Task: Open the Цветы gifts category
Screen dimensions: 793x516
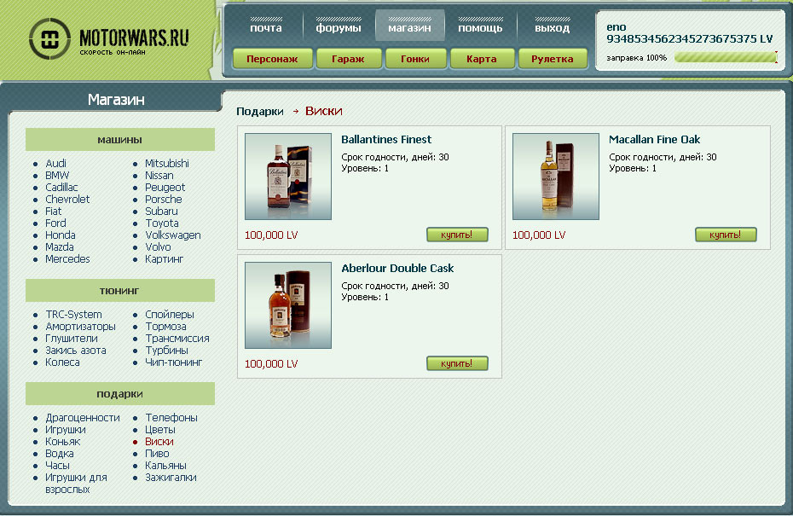Action: 160,430
